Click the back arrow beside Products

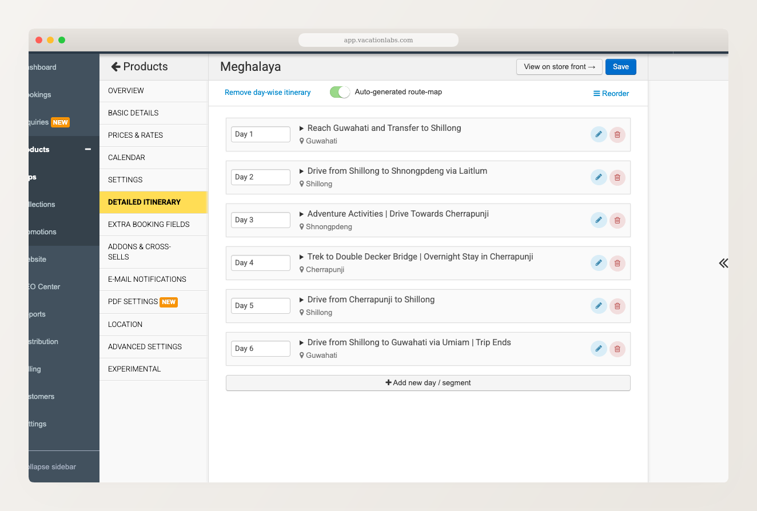click(115, 67)
